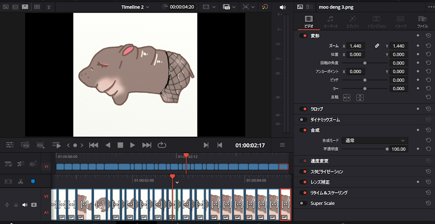This screenshot has width=435, height=224.
Task: Toggle the 合成 section switch
Action: 303,130
